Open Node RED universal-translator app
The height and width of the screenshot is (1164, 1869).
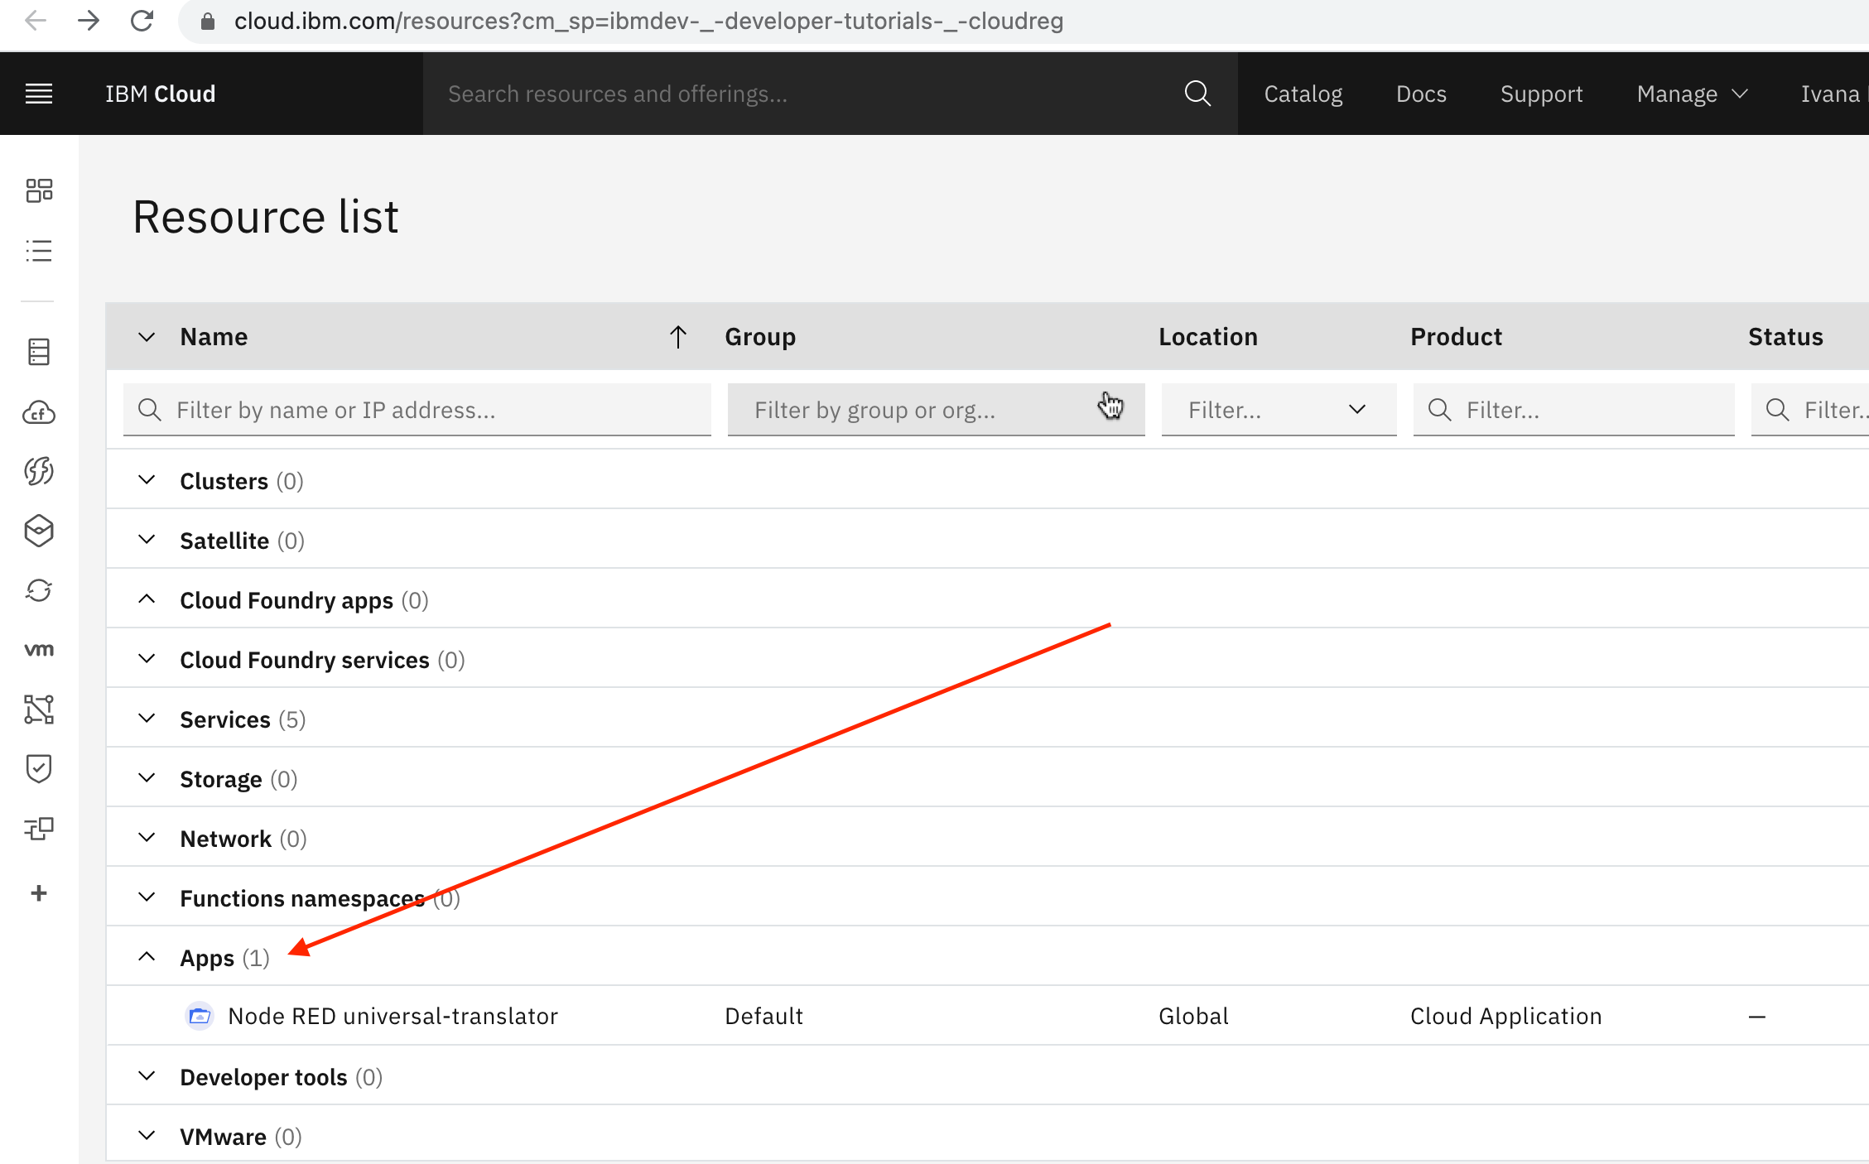pyautogui.click(x=393, y=1016)
